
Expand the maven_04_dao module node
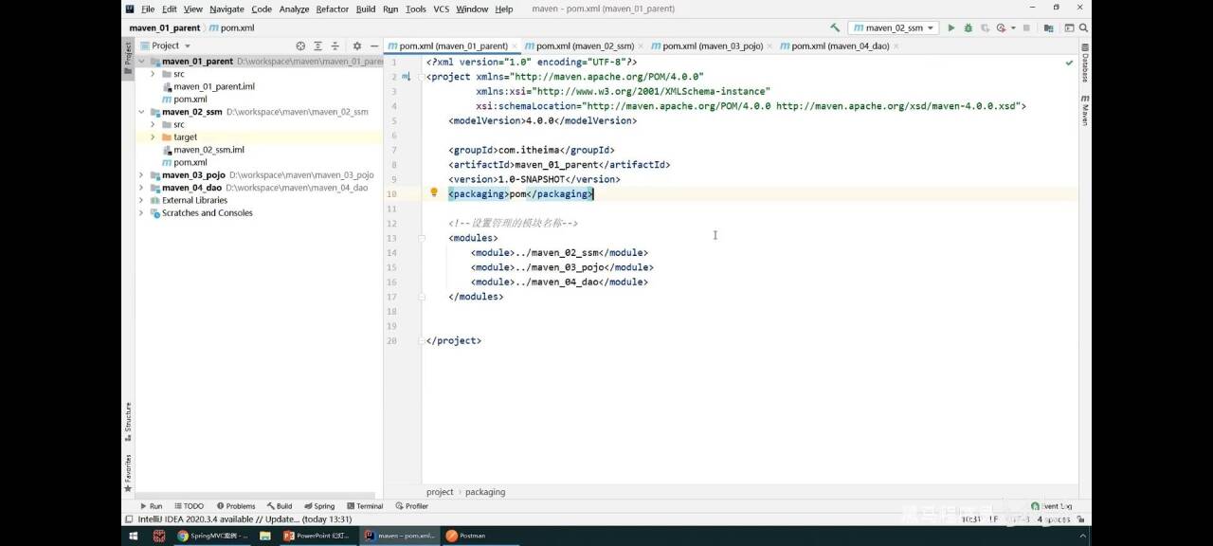[141, 188]
